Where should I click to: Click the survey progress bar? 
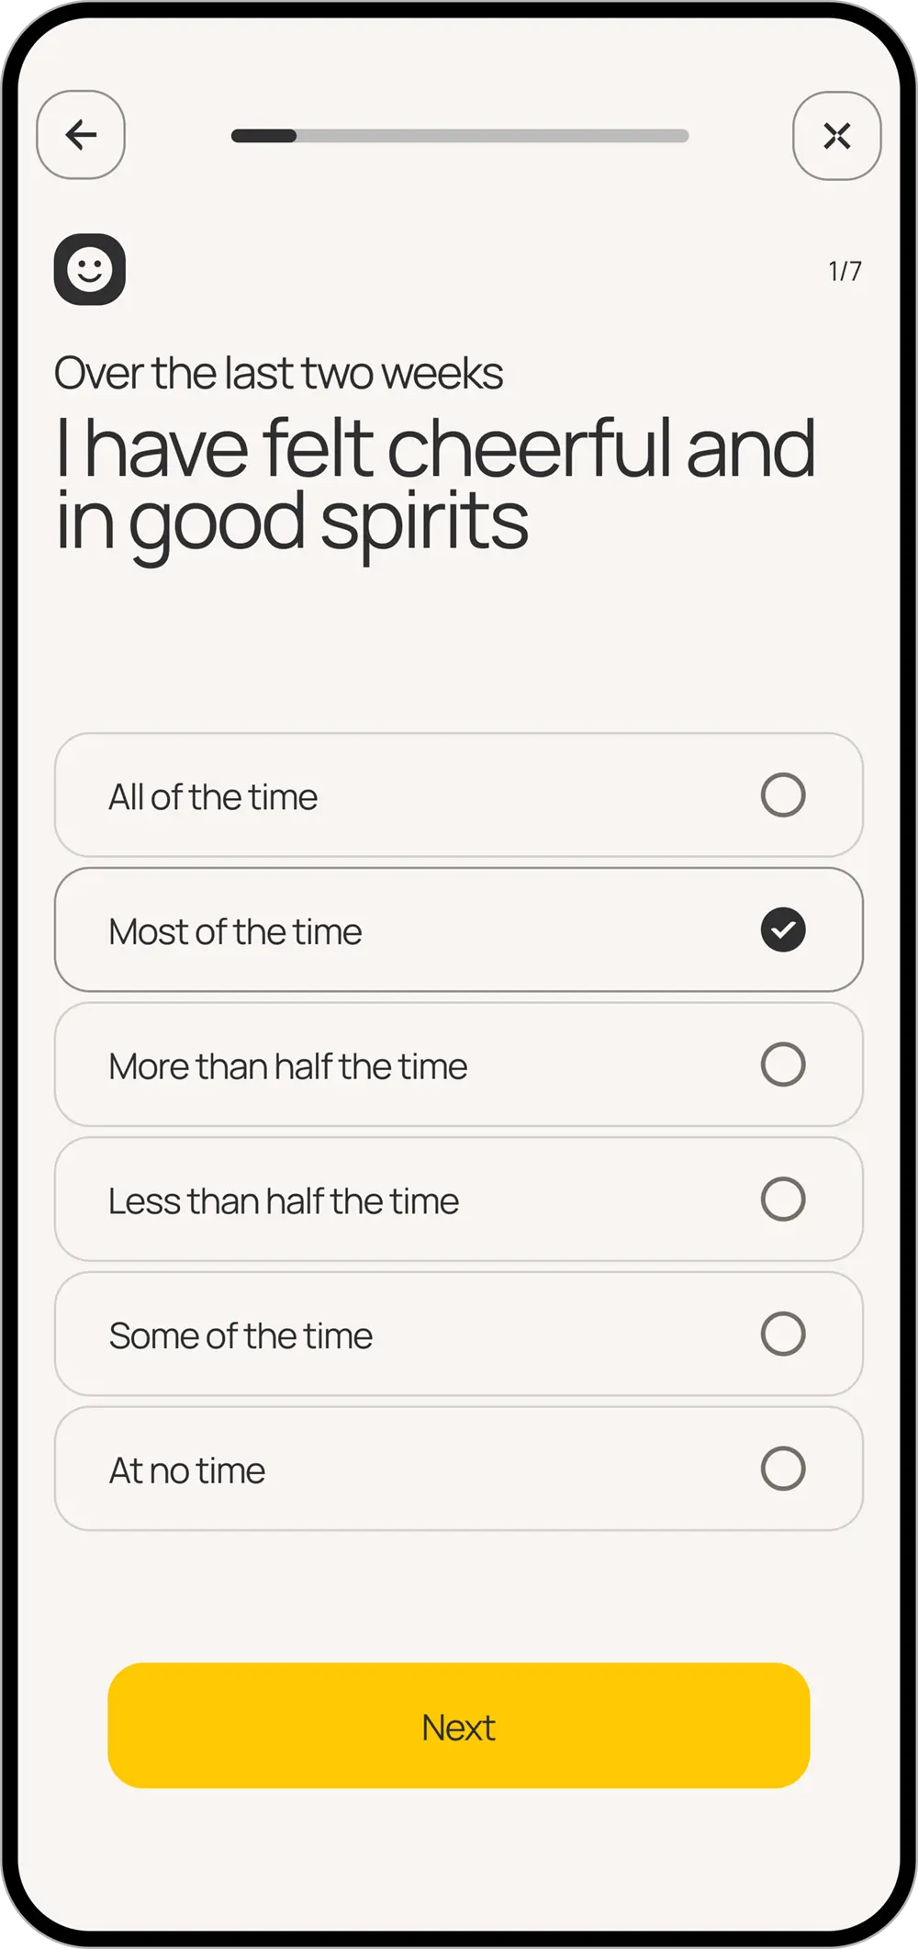coord(459,136)
